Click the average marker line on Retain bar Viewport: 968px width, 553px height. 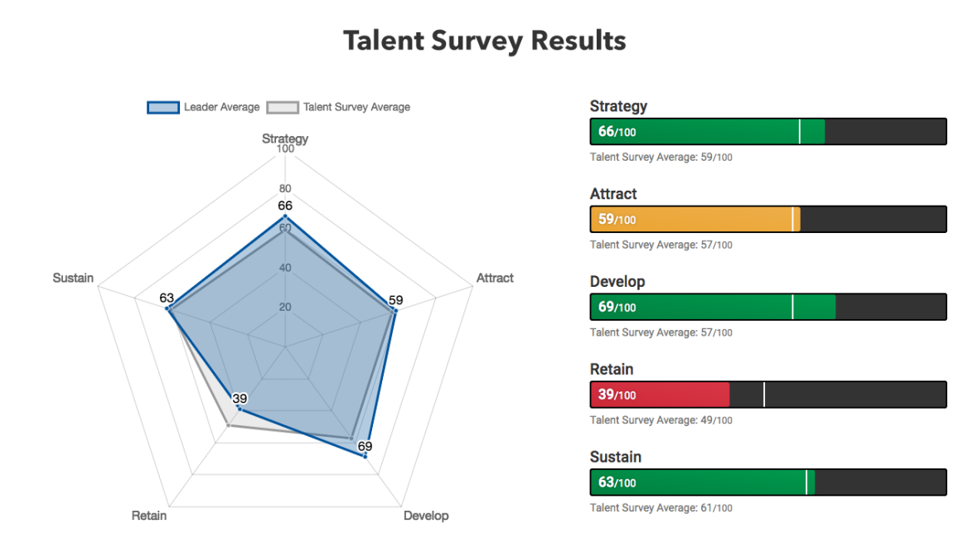click(764, 395)
